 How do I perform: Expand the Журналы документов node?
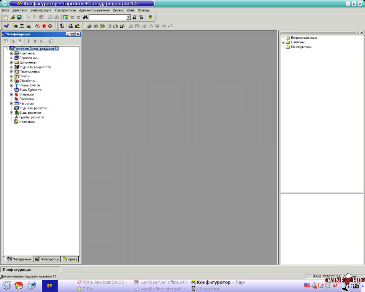click(11, 67)
